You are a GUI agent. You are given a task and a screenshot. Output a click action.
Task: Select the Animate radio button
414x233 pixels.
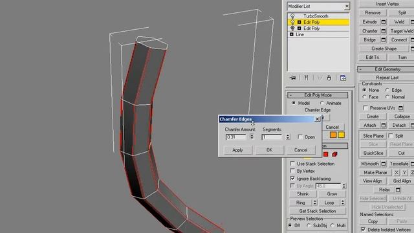[321, 103]
